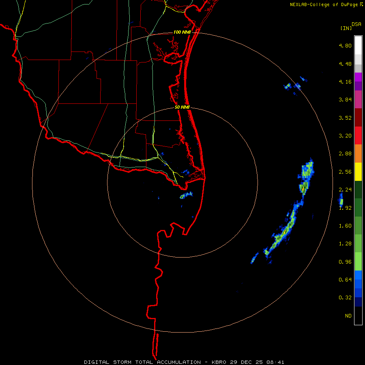Pick the yellow legend swatch
Screen dimensions: 365x365
pos(358,172)
